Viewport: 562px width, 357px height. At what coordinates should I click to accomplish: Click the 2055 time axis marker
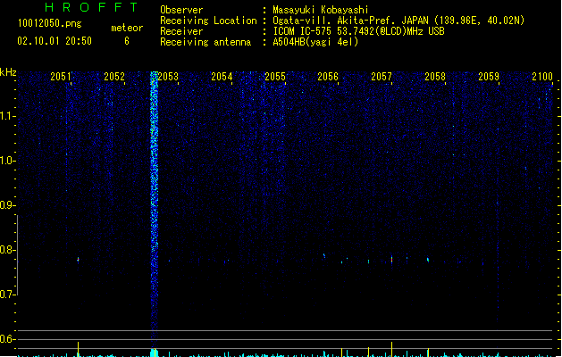coord(275,76)
